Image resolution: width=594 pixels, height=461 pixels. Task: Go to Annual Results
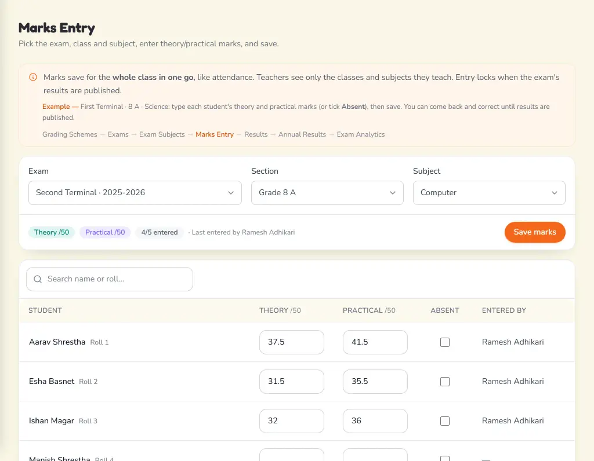click(x=302, y=134)
